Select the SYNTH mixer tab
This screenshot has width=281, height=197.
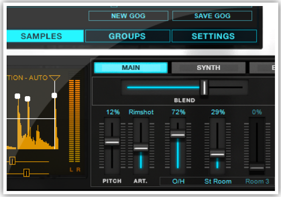[x=208, y=68]
